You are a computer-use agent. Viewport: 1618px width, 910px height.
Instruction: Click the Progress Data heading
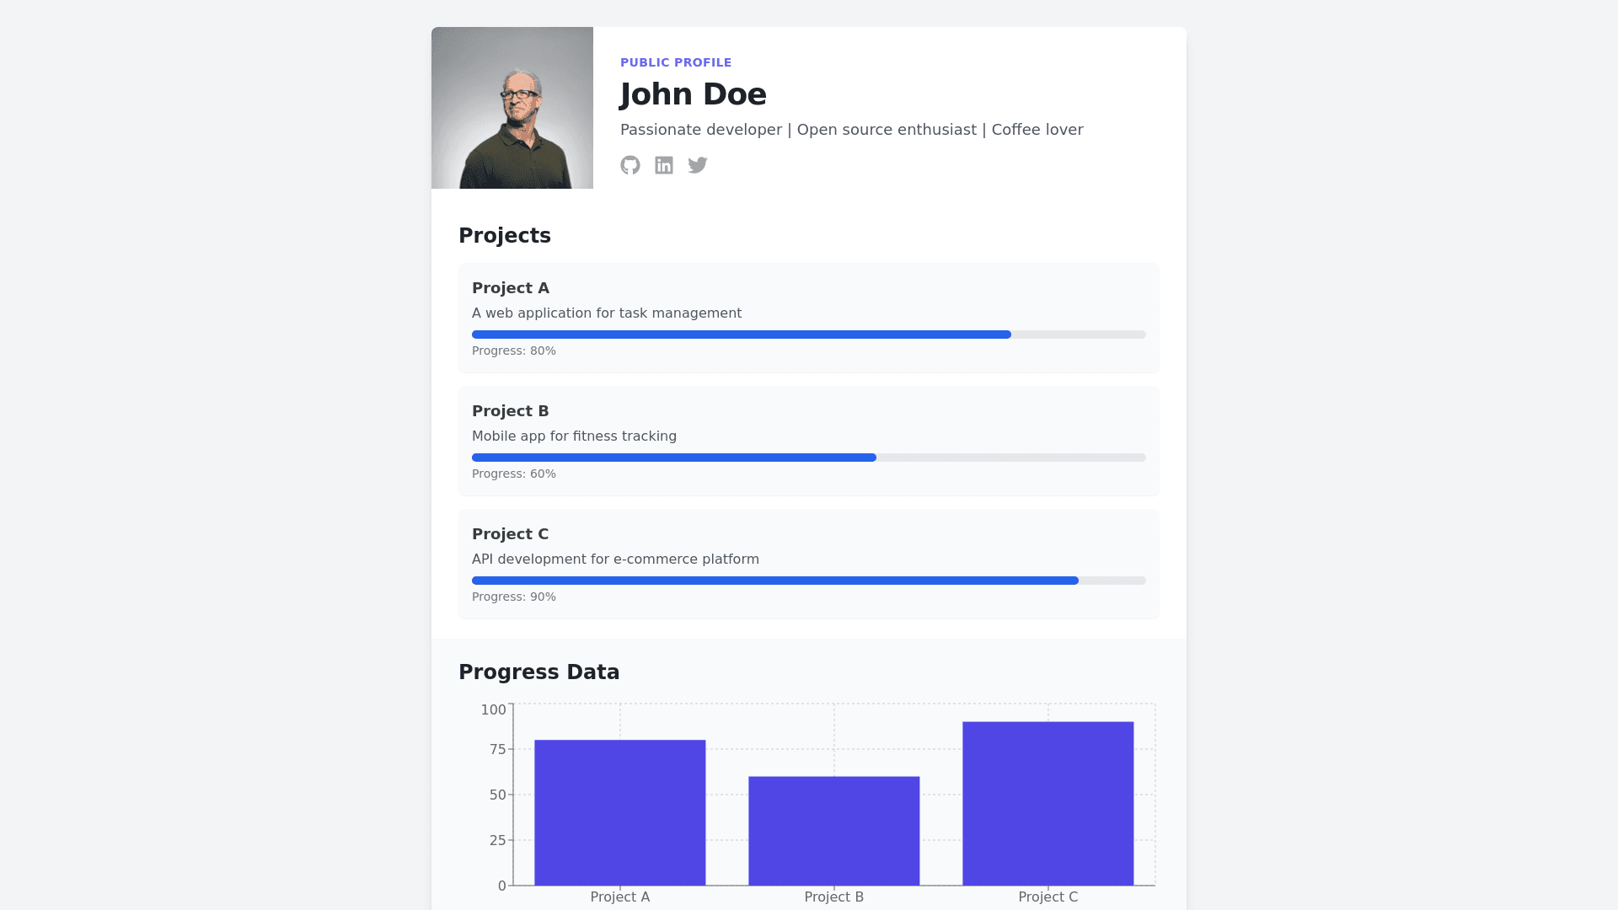click(539, 672)
